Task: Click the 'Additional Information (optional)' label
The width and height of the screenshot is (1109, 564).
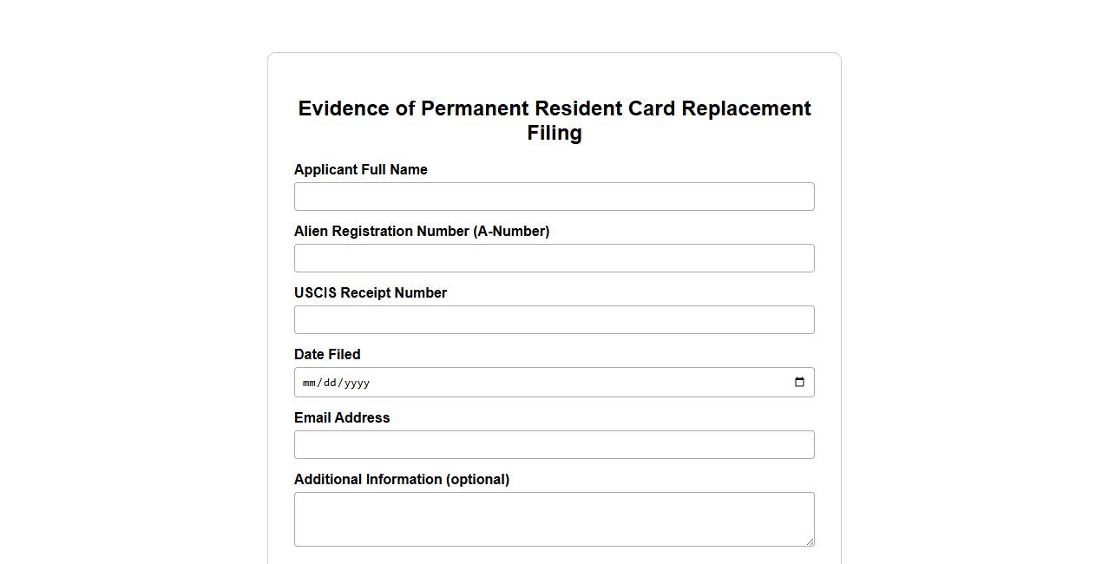Action: point(401,480)
